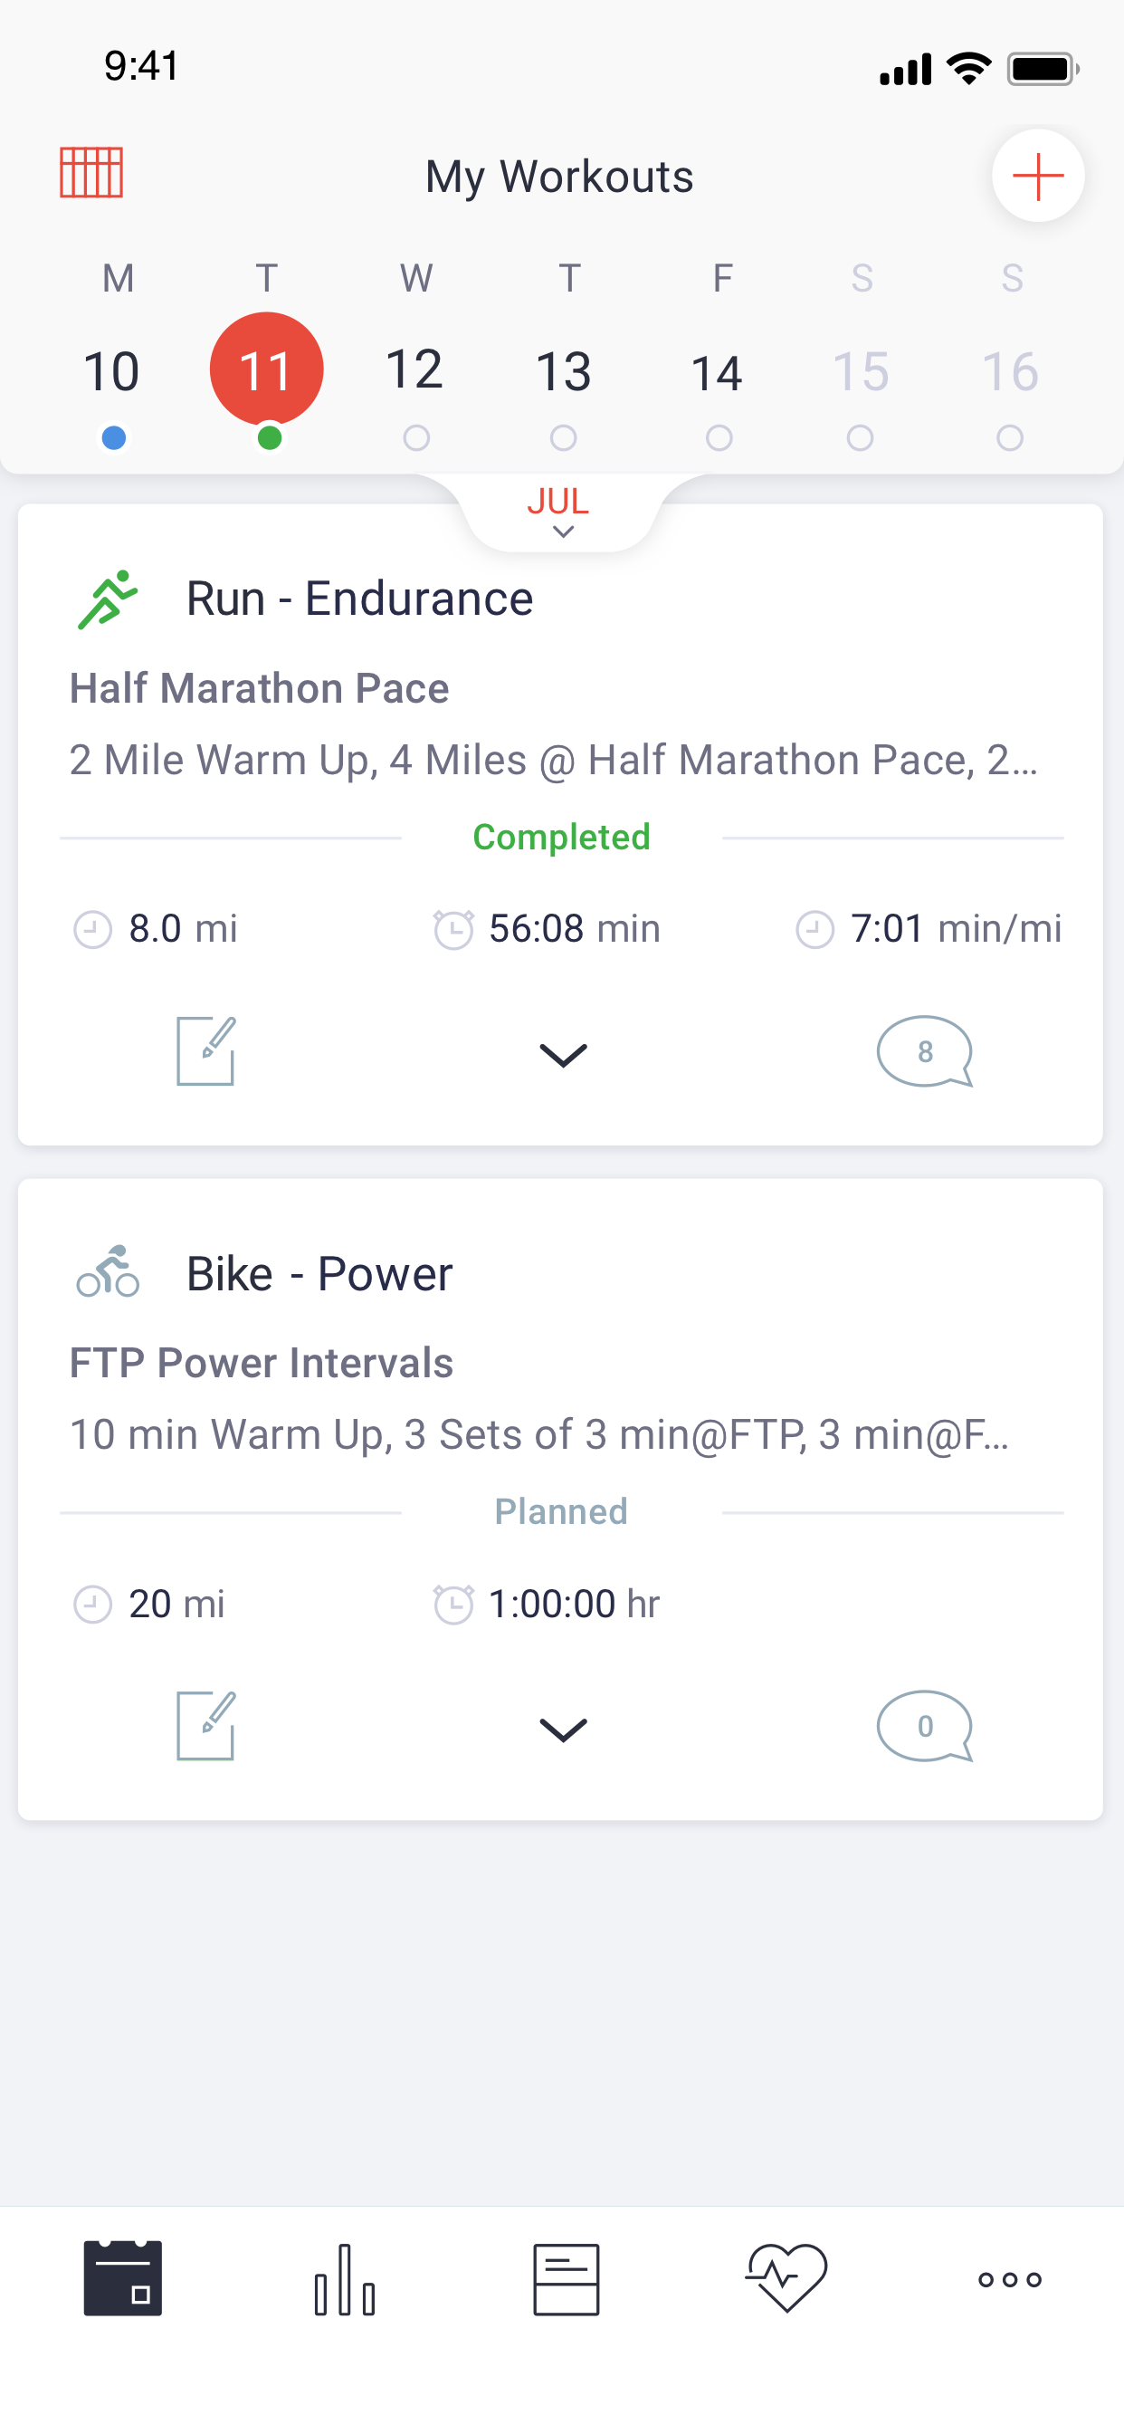
Task: Open the heart rate health tab
Action: tap(786, 2278)
